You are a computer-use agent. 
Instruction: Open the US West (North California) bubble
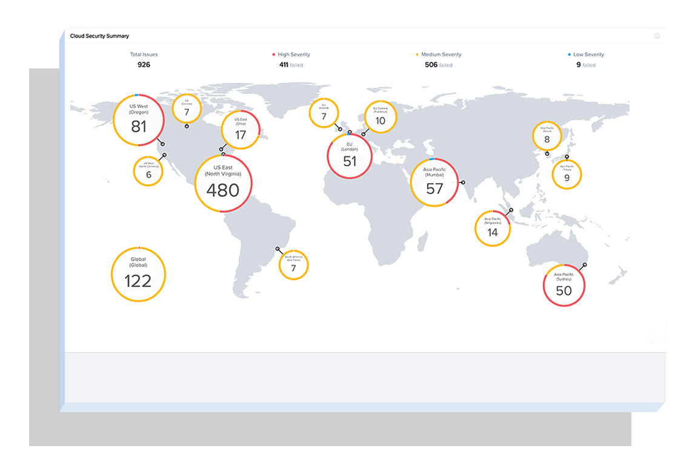pos(148,170)
